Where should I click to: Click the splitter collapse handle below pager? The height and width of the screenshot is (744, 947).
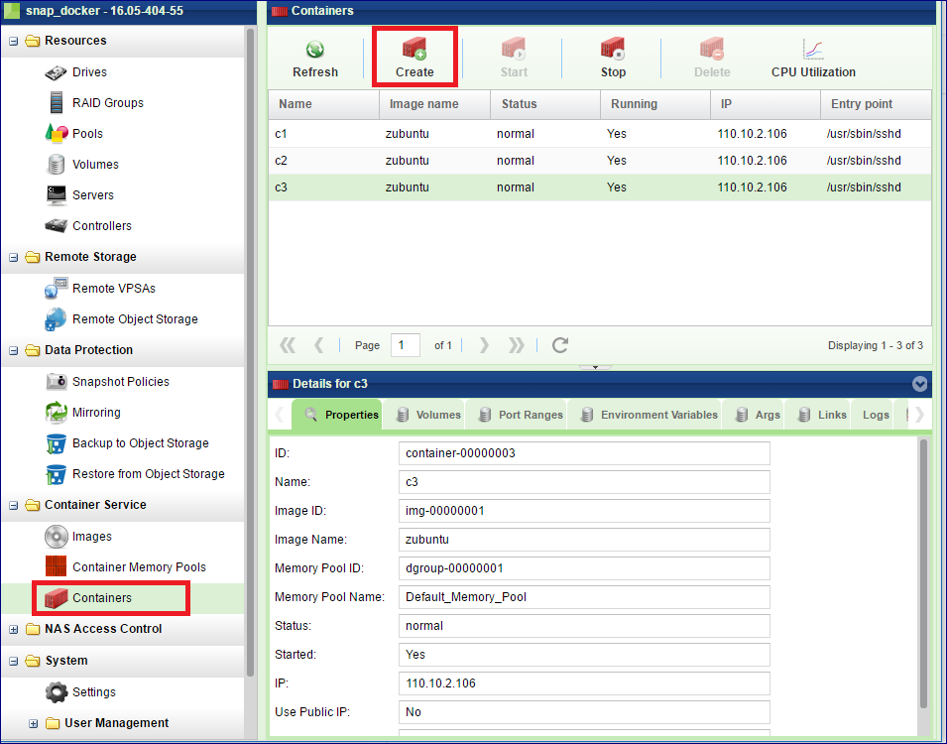[595, 367]
